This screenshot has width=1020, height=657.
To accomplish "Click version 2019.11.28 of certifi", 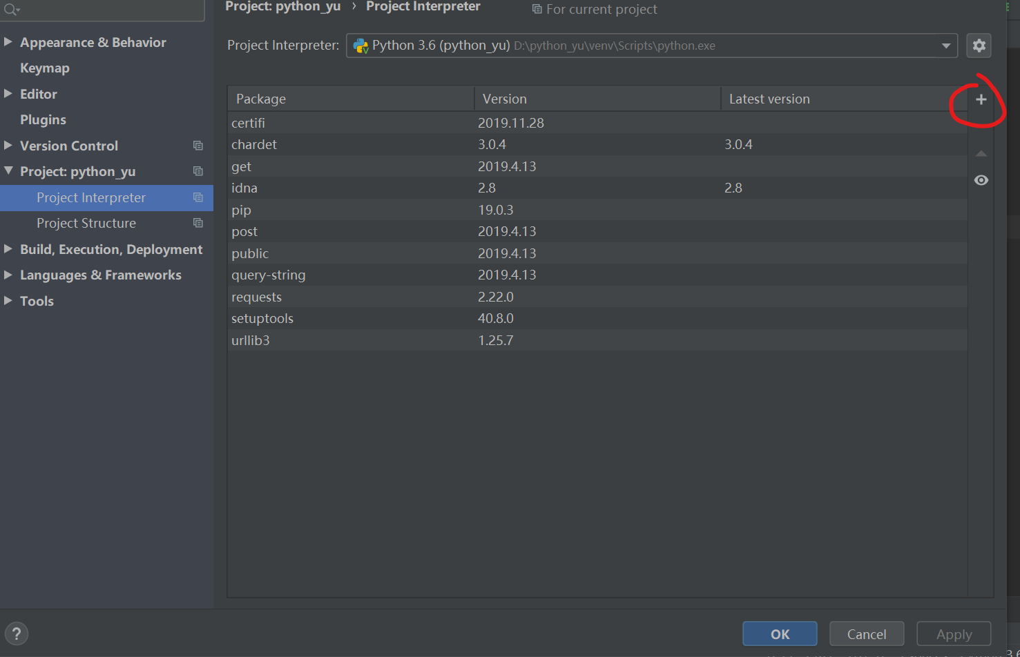I will [511, 123].
